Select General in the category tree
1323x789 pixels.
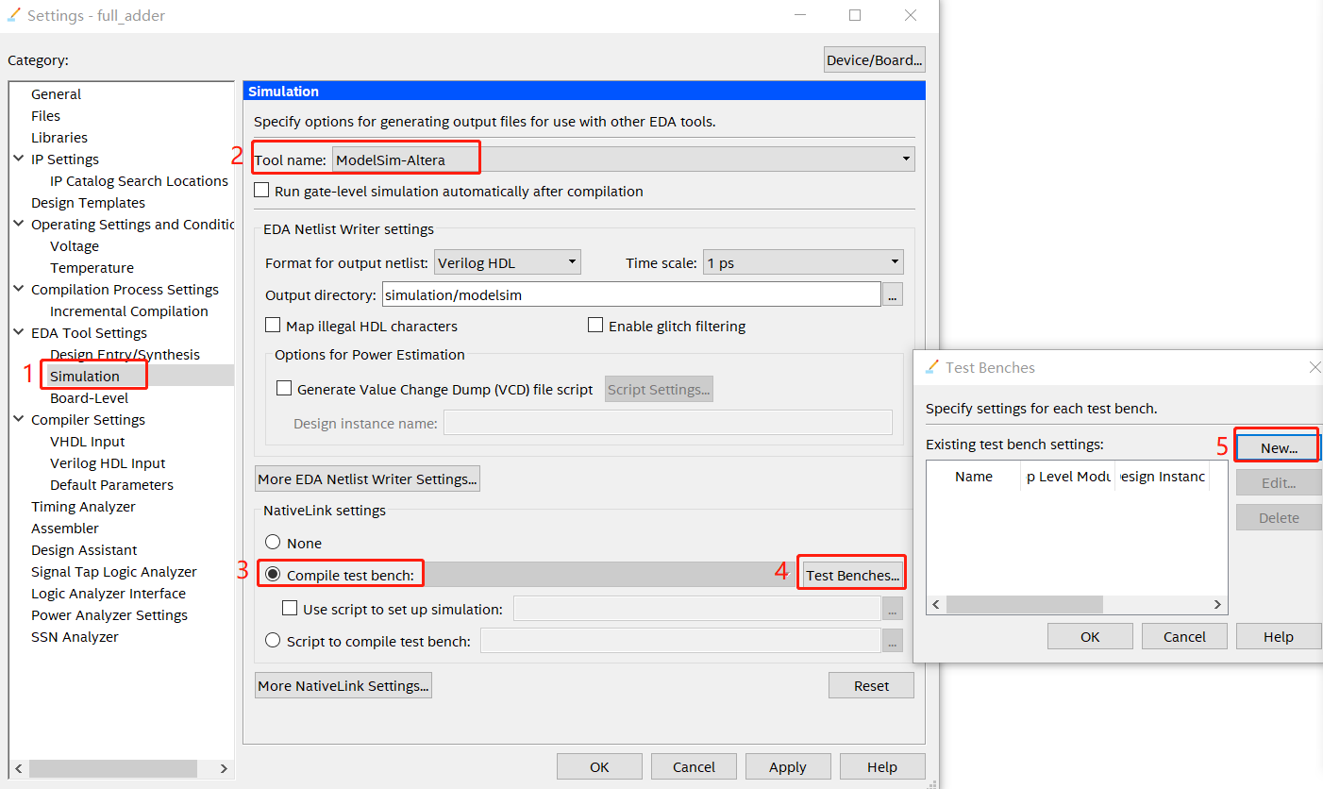click(56, 94)
